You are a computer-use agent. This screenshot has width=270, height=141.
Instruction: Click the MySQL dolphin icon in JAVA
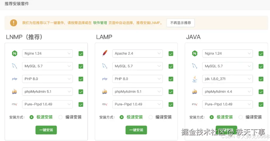tap(195, 66)
